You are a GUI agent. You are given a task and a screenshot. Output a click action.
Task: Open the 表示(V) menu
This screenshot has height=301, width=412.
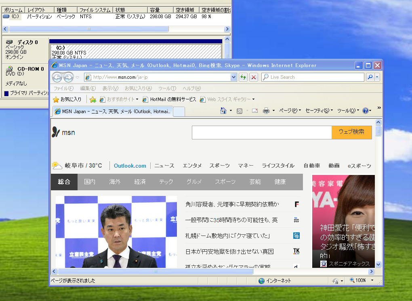click(110, 88)
